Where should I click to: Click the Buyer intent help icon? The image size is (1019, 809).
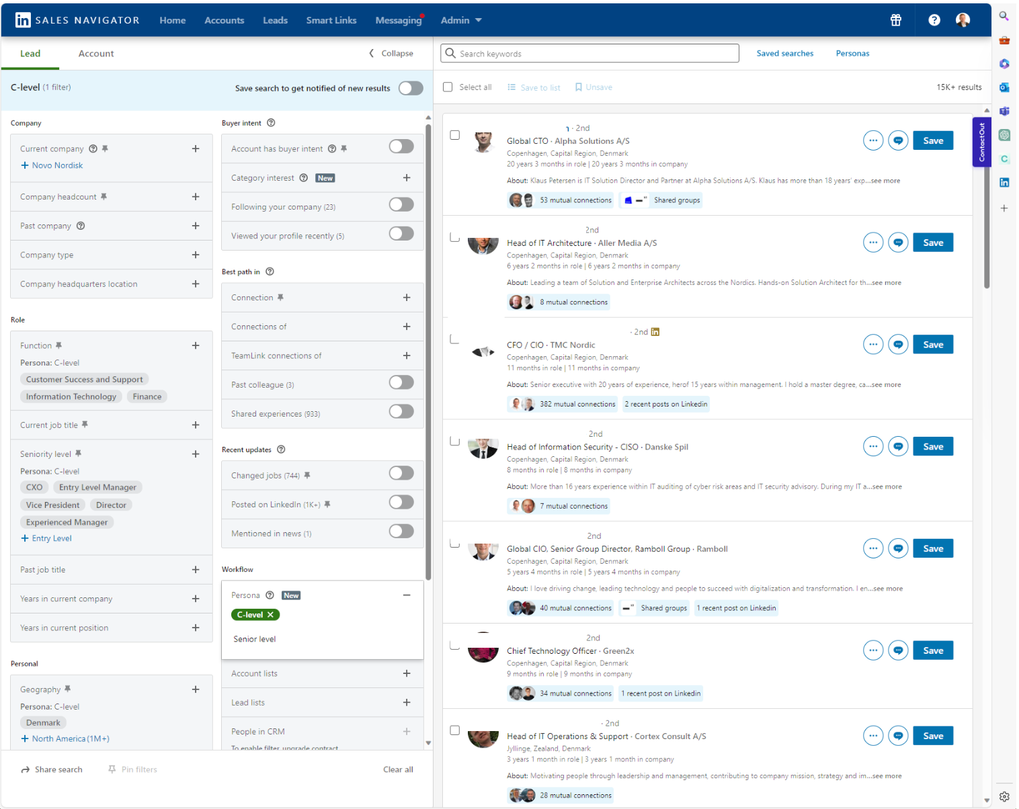click(271, 123)
